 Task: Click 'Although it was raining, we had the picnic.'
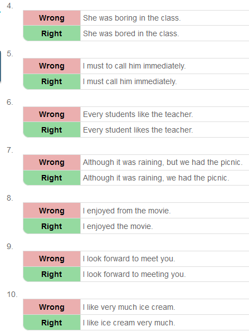pos(156,178)
